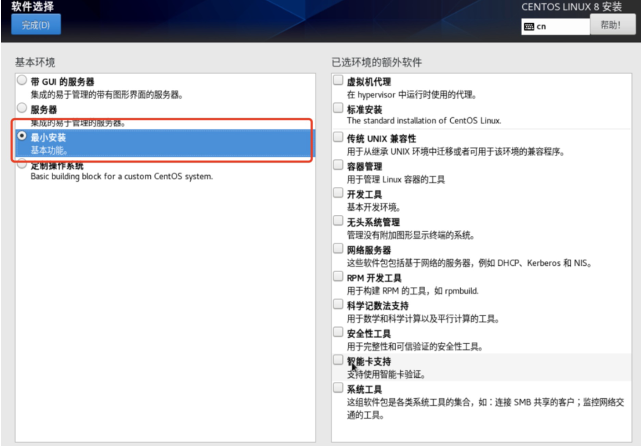Viewport: 641px width, 446px height.
Task: Select the 定制操作系统 radio button
Action: (22, 164)
